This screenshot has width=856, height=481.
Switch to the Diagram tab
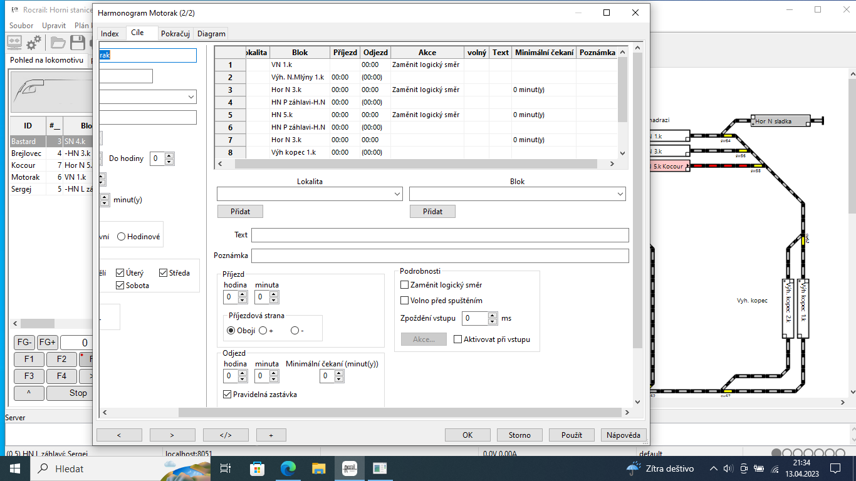pyautogui.click(x=211, y=34)
